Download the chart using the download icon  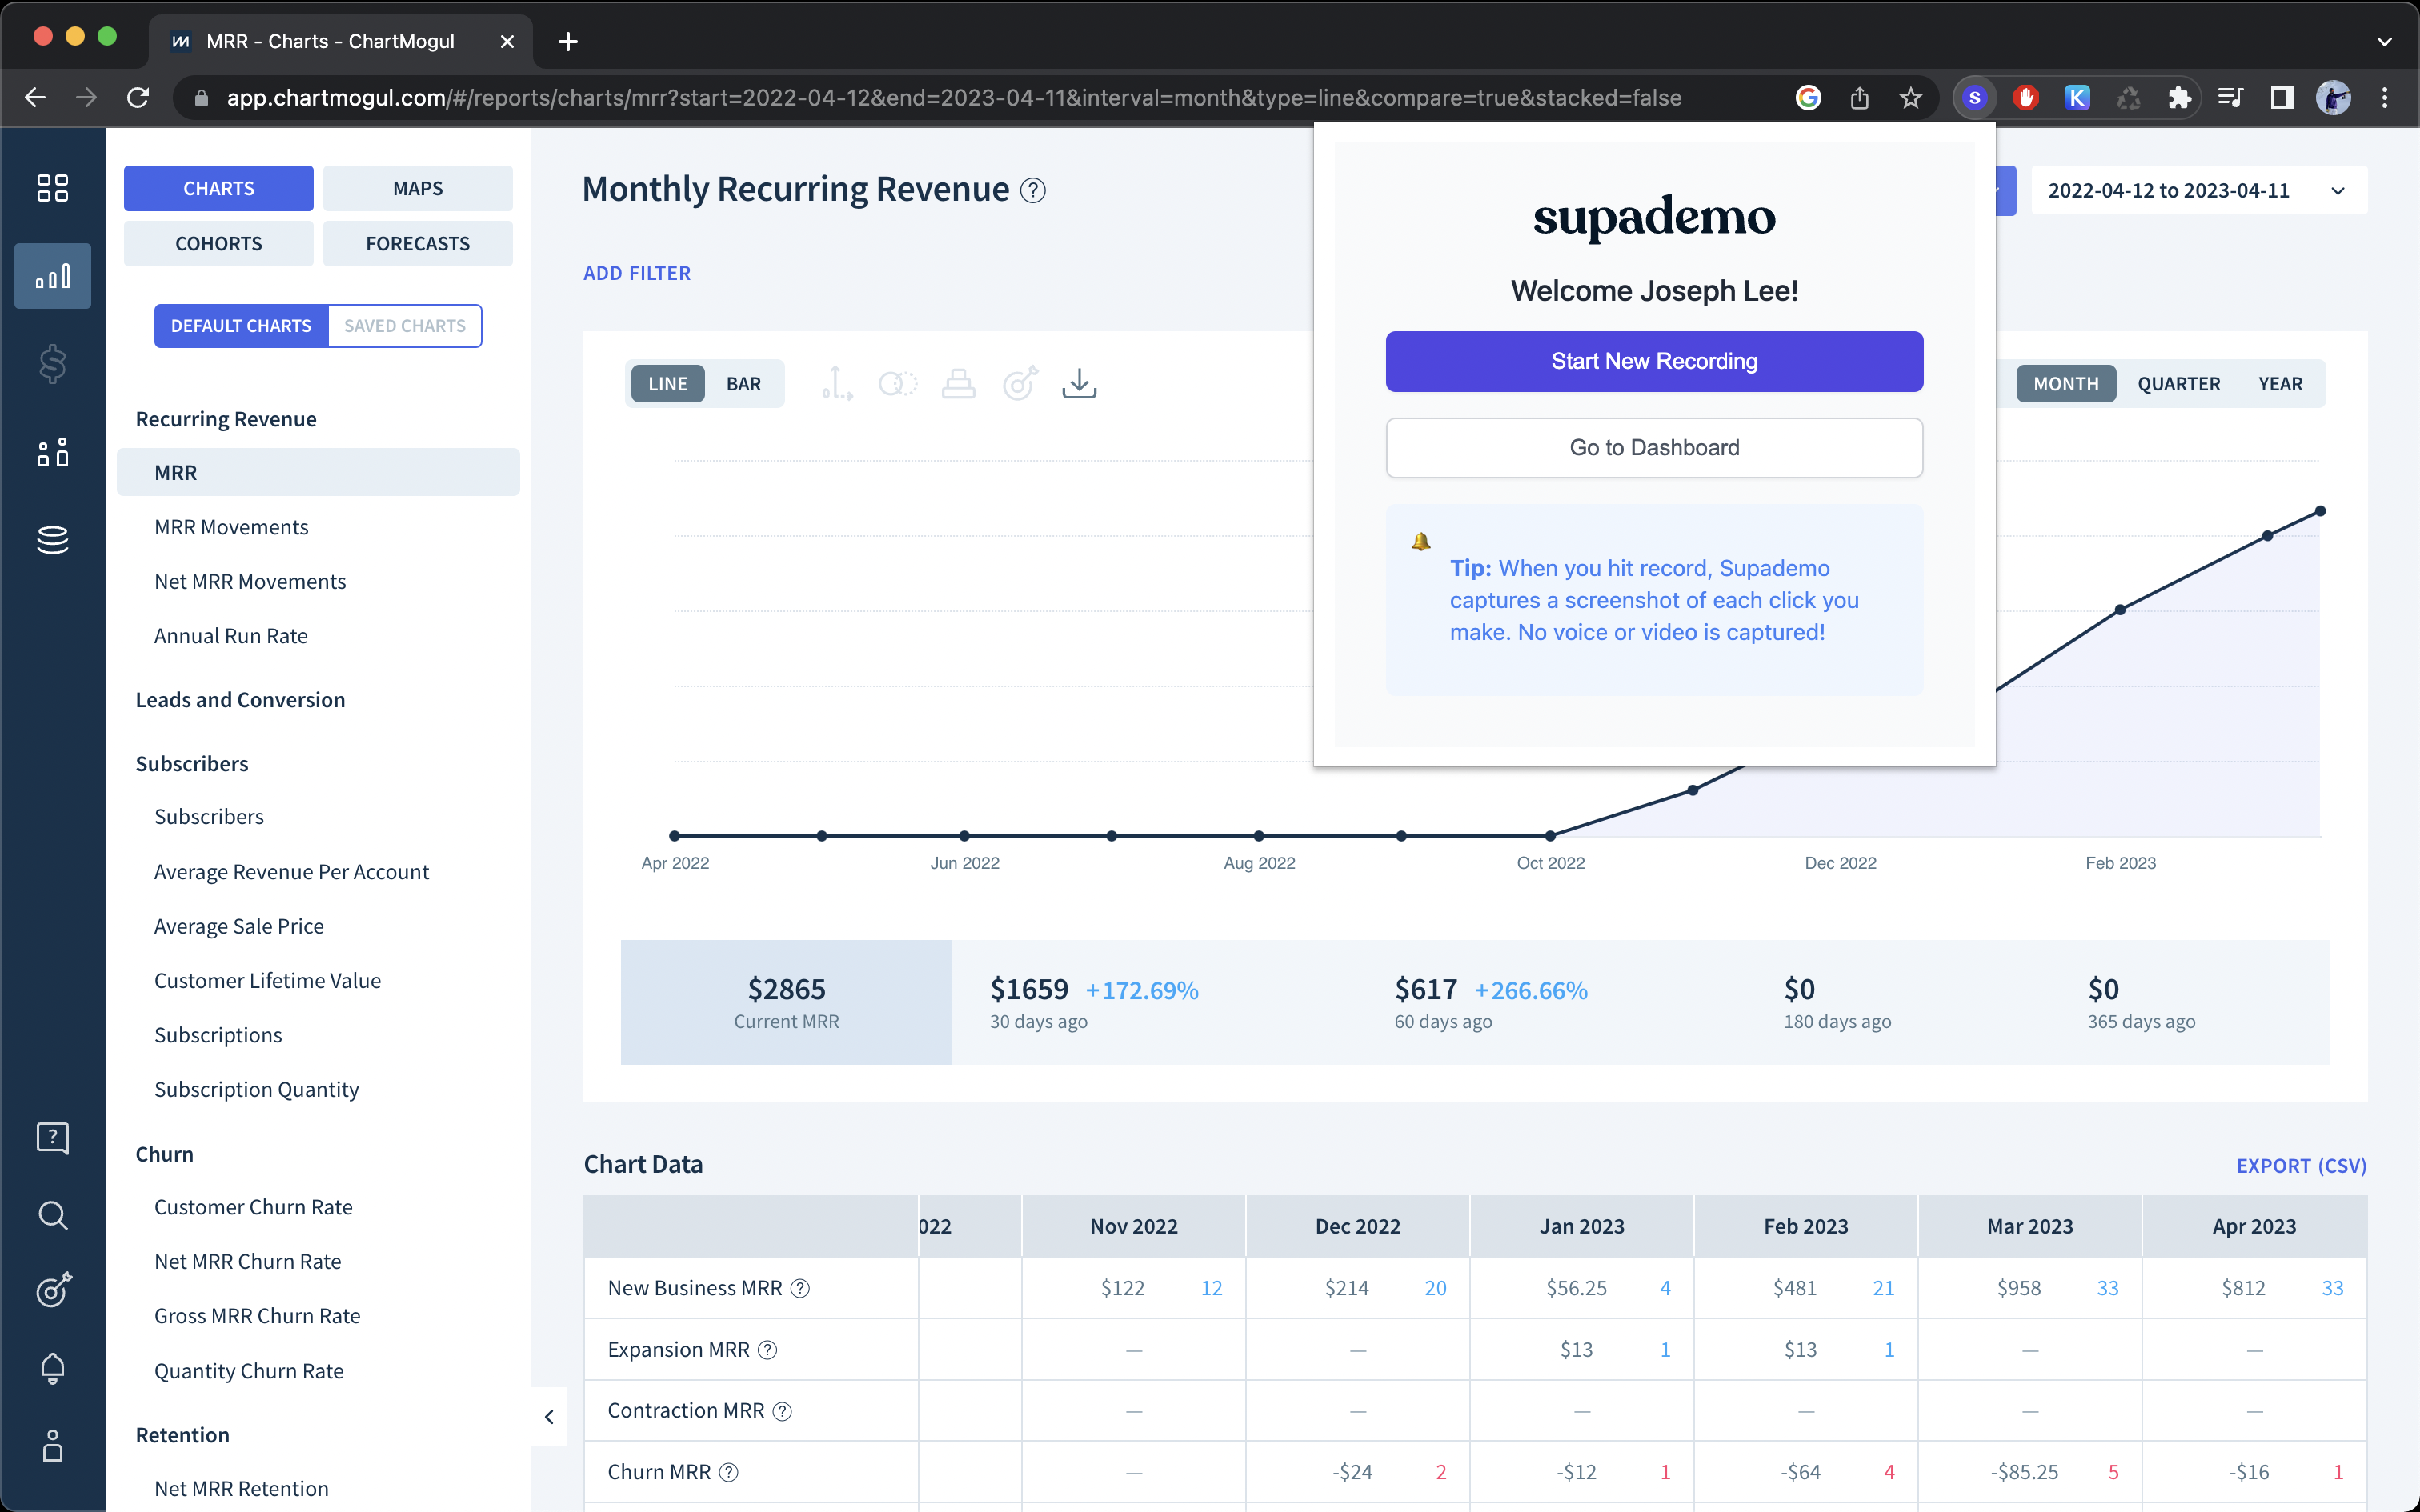1080,384
